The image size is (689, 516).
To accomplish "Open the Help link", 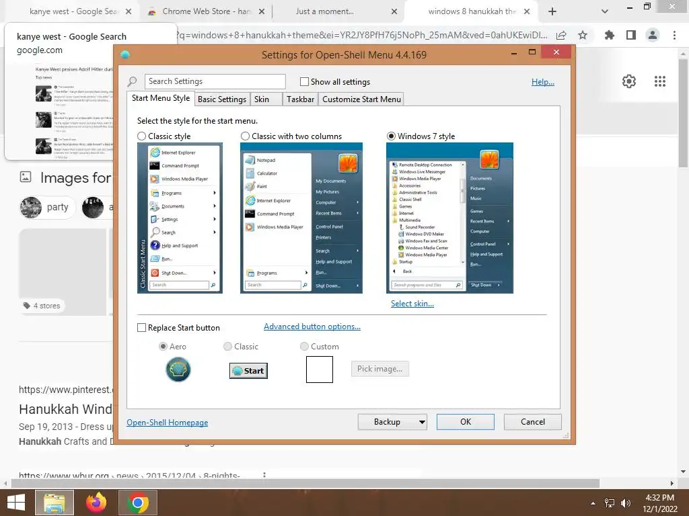I will [x=543, y=82].
